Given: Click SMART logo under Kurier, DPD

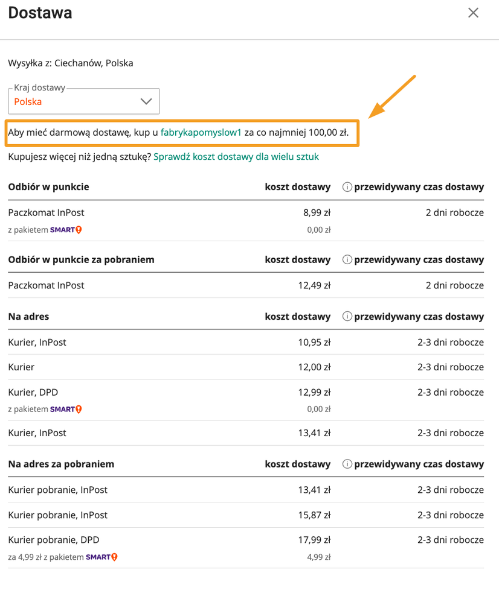Looking at the screenshot, I should 65,410.
